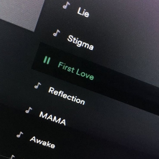Click the music note icon beside Lie
This screenshot has height=159, width=159.
[66, 5]
